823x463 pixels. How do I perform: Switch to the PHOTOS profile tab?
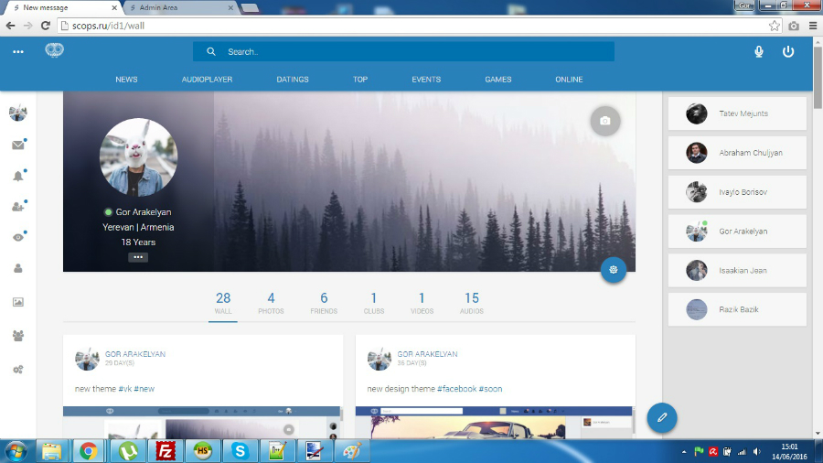click(271, 303)
